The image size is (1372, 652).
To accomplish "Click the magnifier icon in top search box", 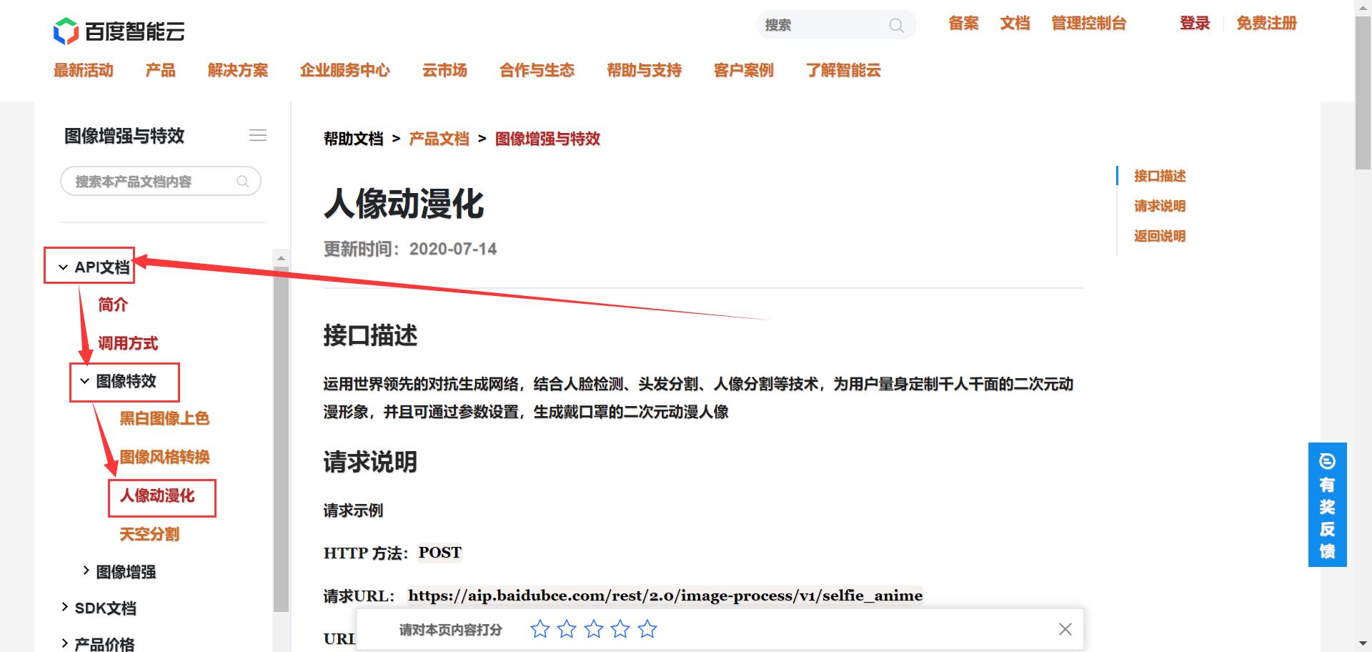I will pos(896,26).
